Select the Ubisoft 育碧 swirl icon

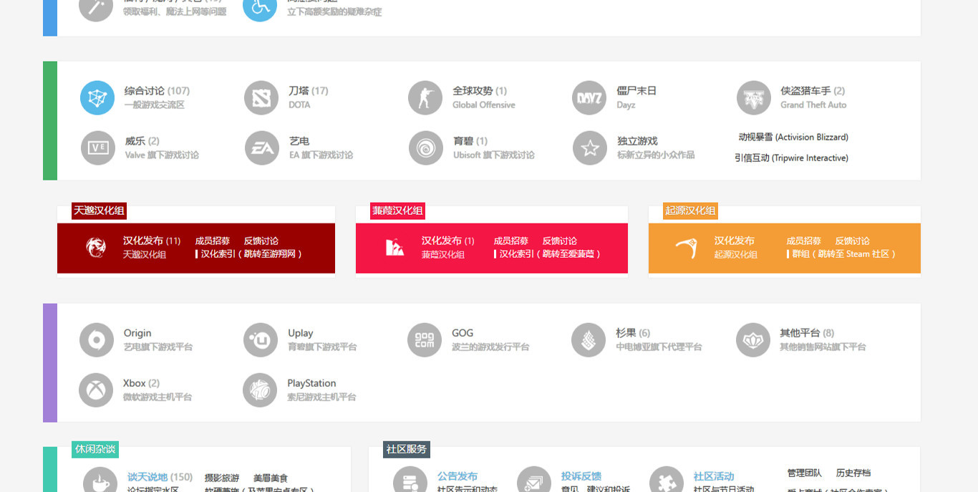click(426, 148)
